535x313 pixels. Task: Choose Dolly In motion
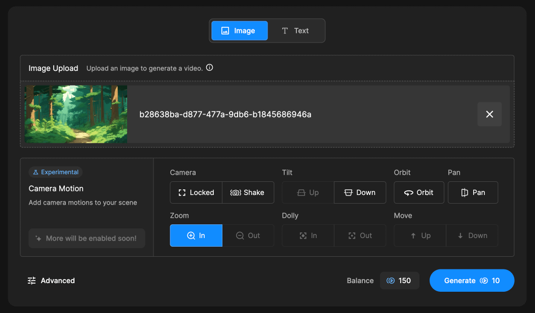(308, 236)
